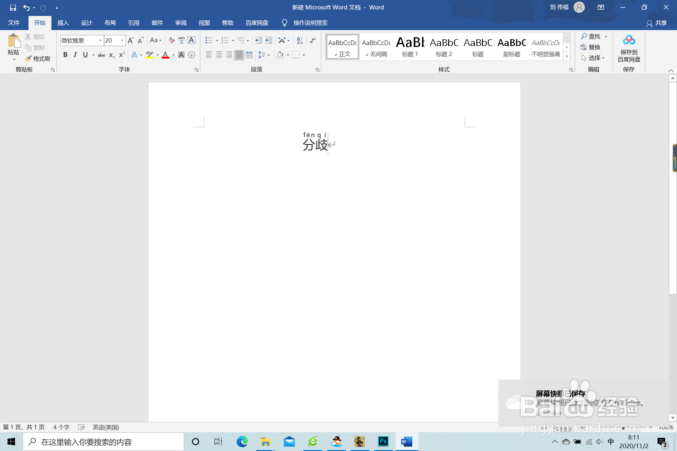Expand the numbering list dropdown arrow
This screenshot has width=677, height=451.
tap(233, 41)
